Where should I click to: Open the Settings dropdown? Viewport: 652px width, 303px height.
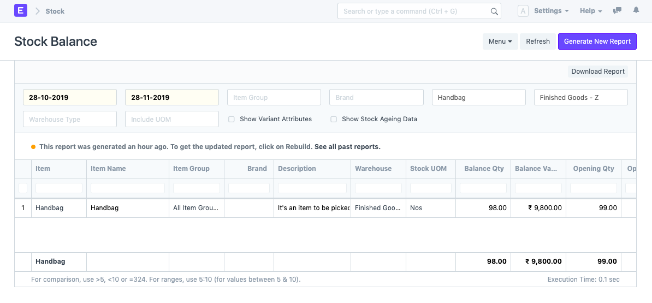tap(551, 11)
